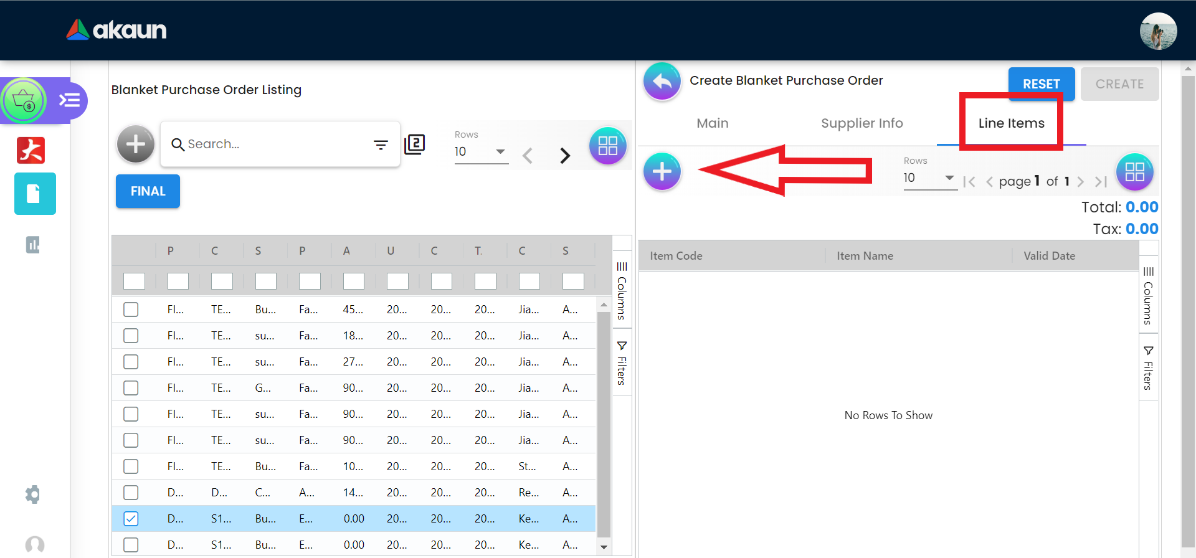Tick the select-all header filter checkbox
Image resolution: width=1196 pixels, height=558 pixels.
point(134,281)
